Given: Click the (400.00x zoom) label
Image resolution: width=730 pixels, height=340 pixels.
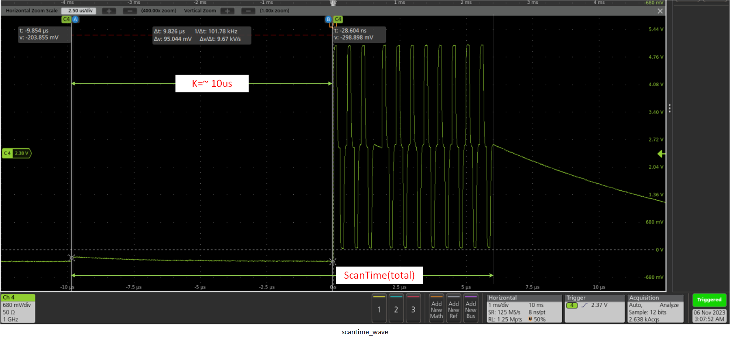Looking at the screenshot, I should pos(158,11).
